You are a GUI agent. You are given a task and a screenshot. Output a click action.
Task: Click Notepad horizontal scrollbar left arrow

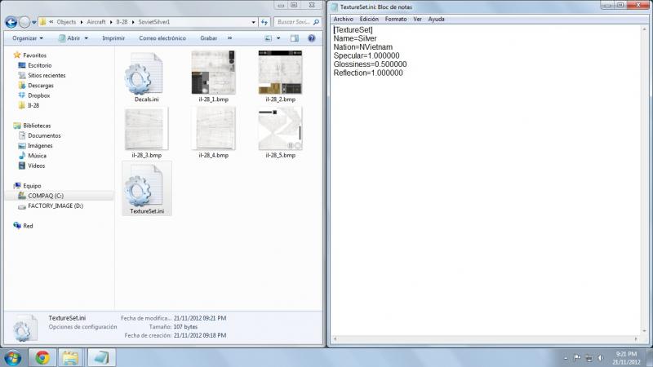click(335, 339)
